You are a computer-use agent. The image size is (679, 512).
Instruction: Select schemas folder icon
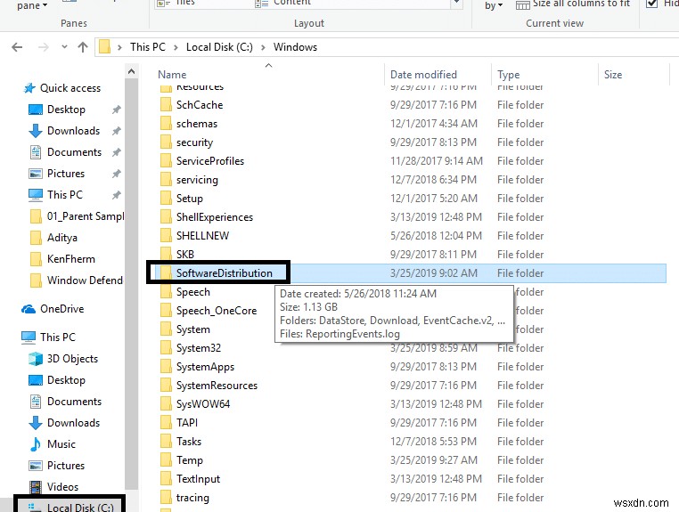[166, 124]
